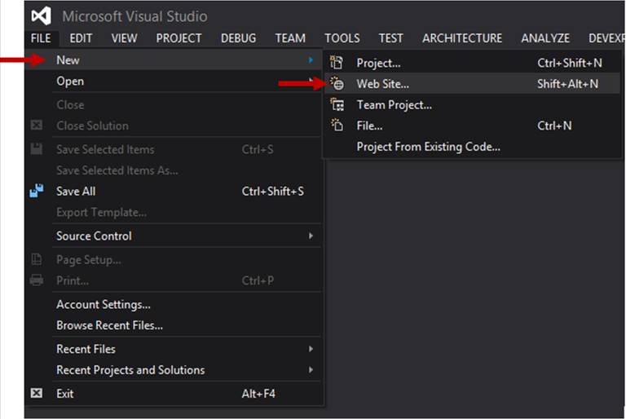Select Recent Projects and Solutions

pos(174,370)
